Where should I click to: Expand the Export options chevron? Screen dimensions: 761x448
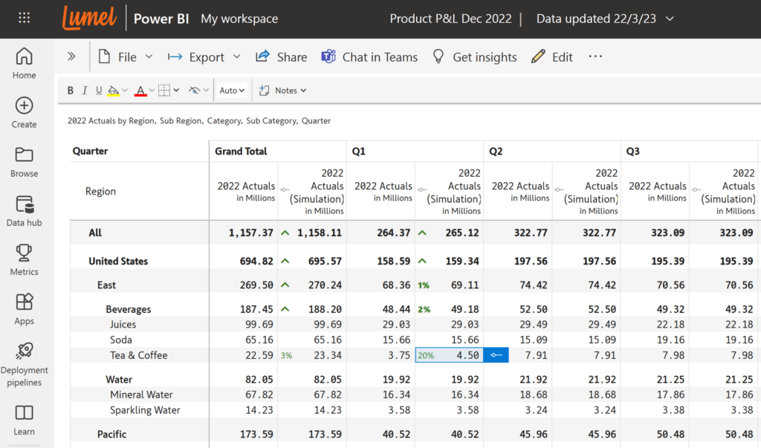[236, 56]
